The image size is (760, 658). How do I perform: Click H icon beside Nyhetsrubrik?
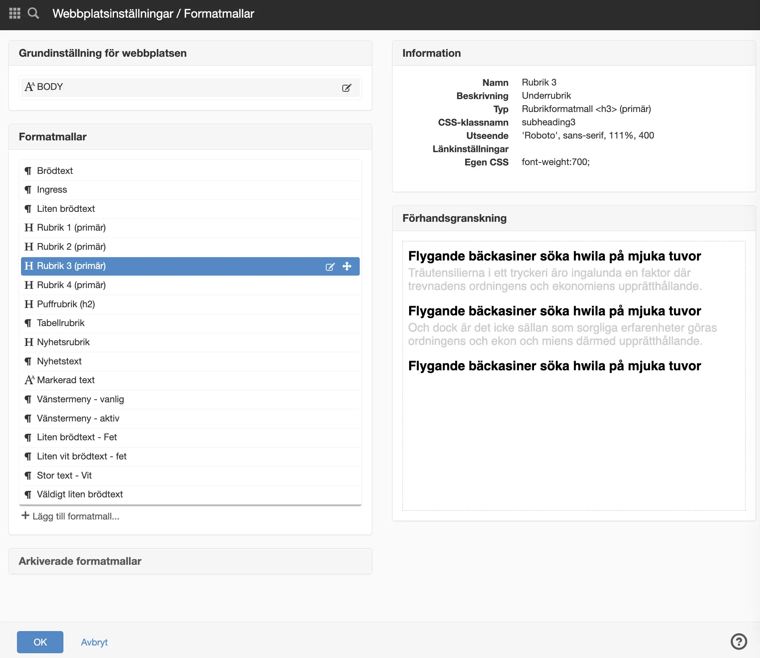(29, 342)
